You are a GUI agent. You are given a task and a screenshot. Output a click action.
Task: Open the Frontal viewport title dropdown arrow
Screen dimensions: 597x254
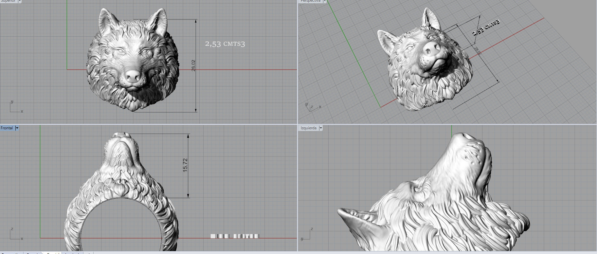click(x=17, y=128)
